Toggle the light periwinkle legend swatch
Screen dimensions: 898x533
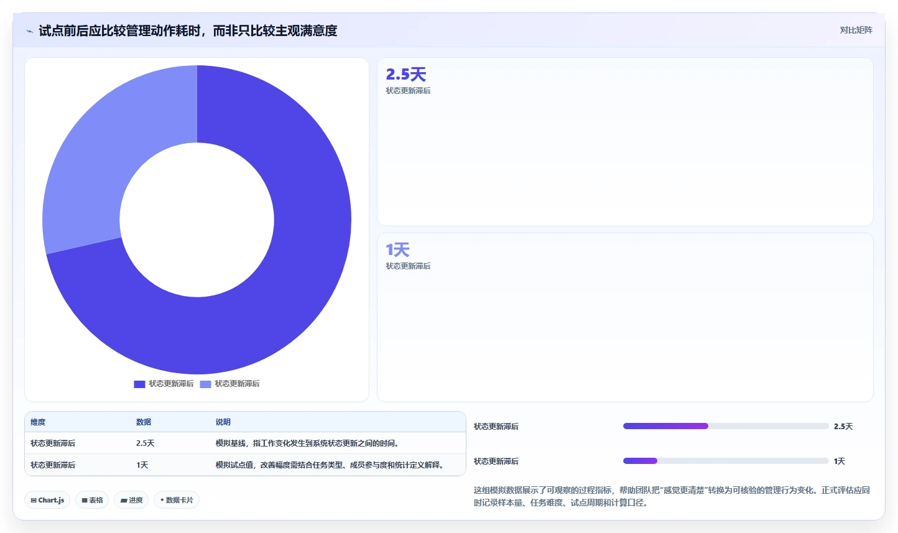205,384
